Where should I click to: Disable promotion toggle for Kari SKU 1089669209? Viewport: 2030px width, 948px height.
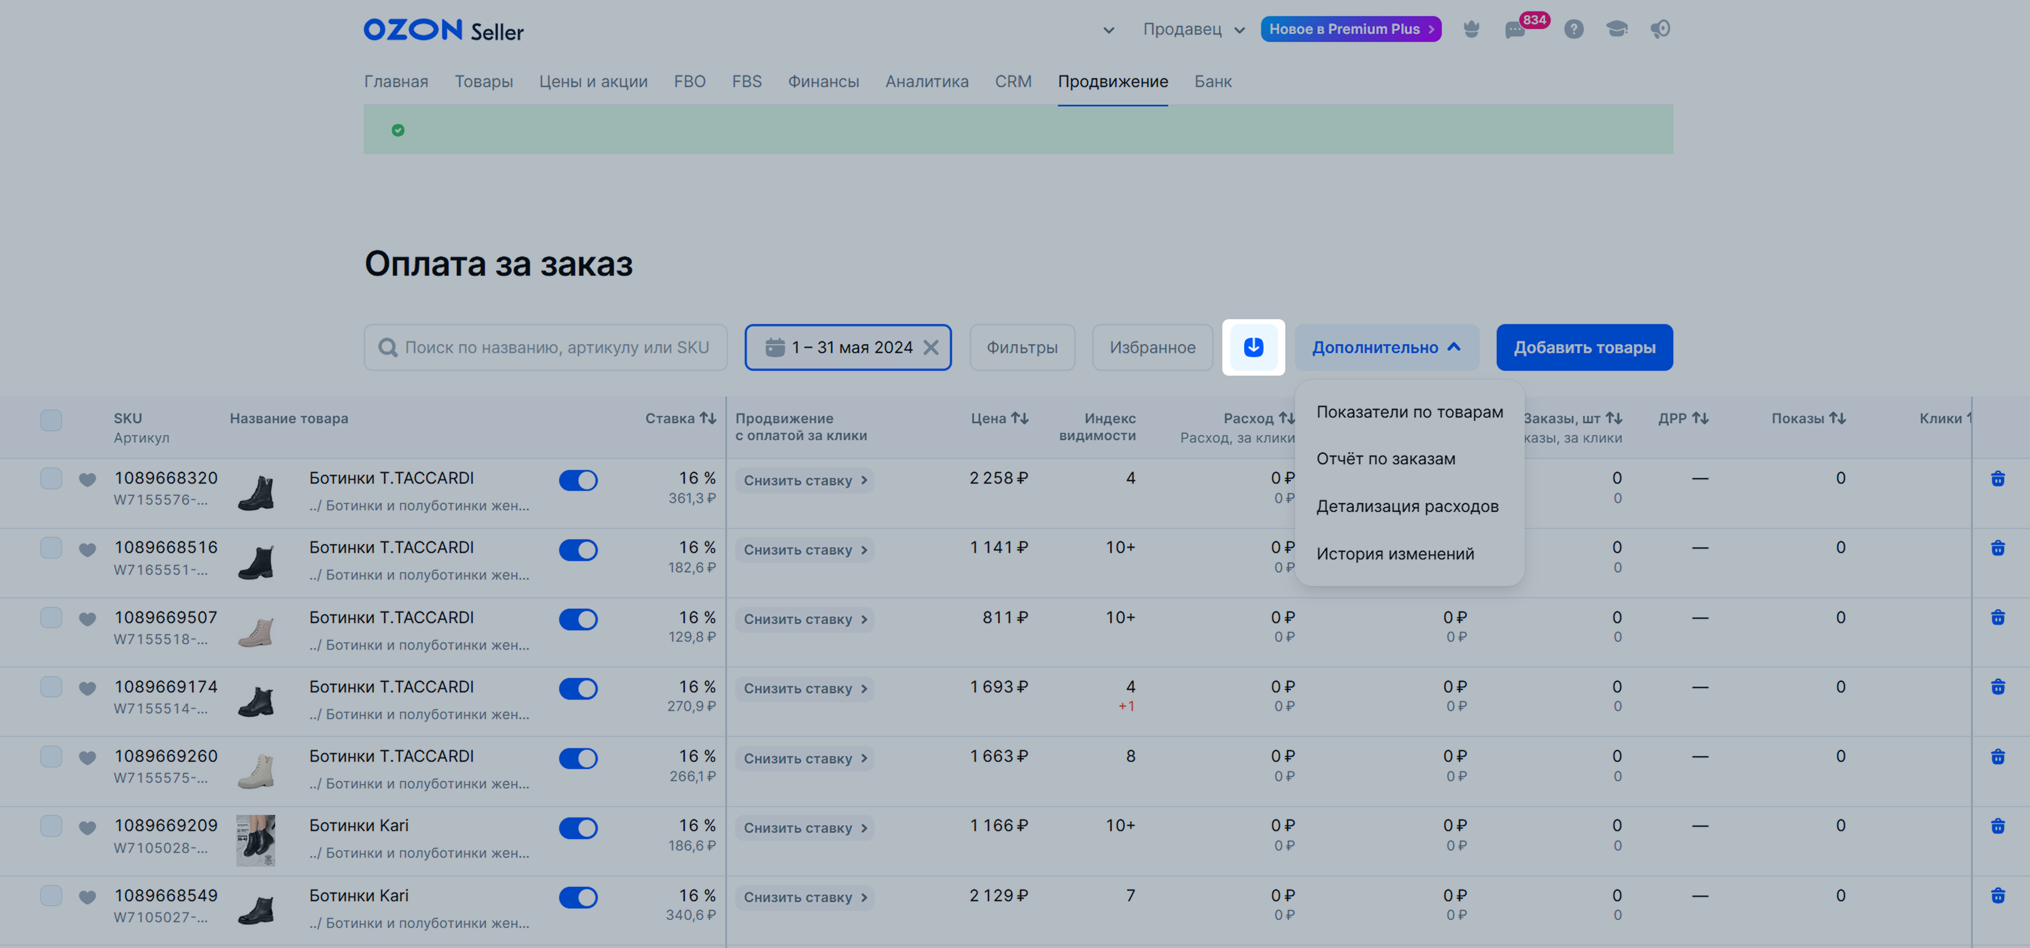click(578, 827)
